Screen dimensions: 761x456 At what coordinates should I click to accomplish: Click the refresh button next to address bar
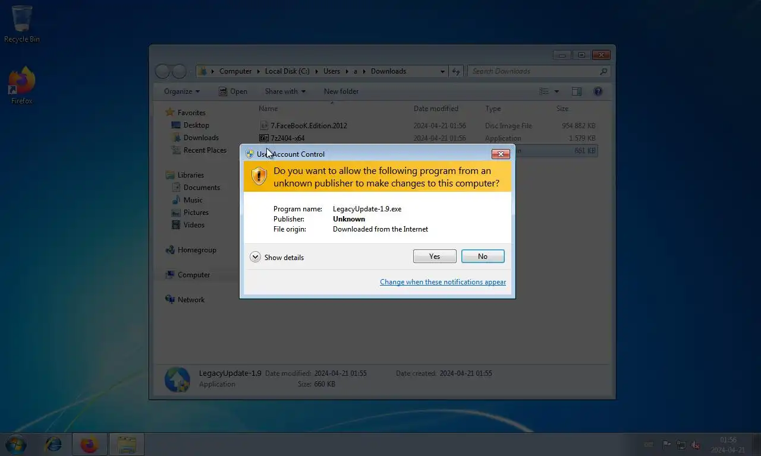click(456, 71)
